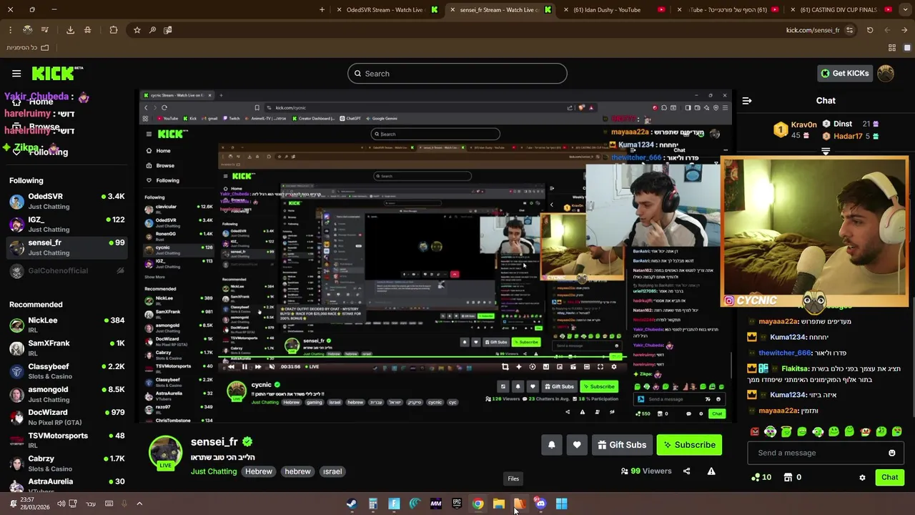The height and width of the screenshot is (515, 915).
Task: Open DocWizard recommended channel
Action: pyautogui.click(x=68, y=417)
